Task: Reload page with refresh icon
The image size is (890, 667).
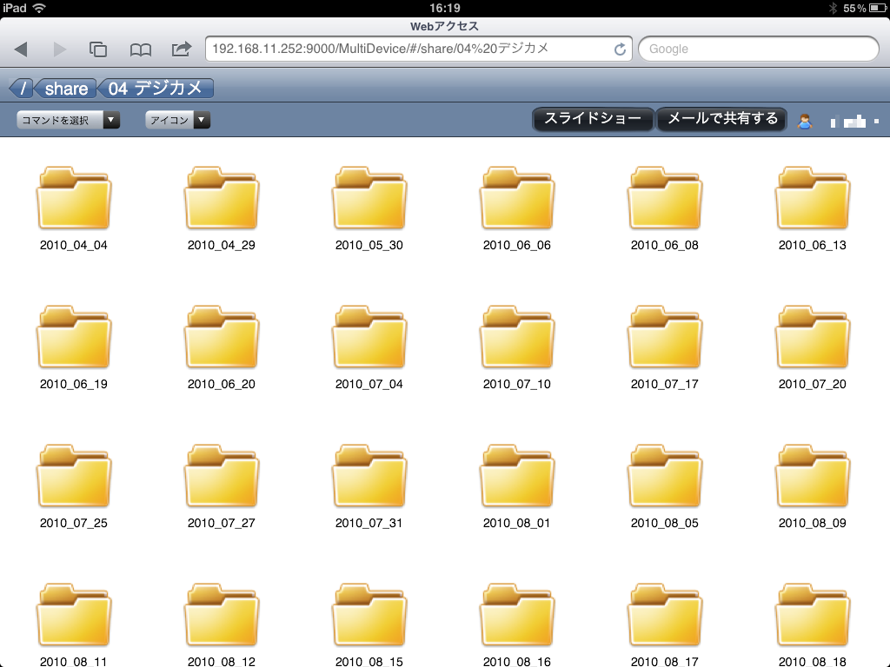Action: coord(620,50)
